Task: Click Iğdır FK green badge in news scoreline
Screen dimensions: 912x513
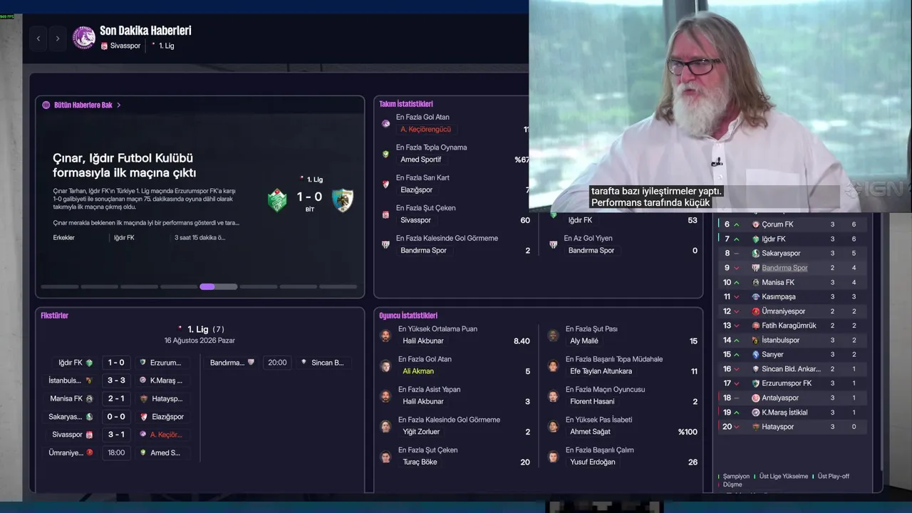Action: click(277, 201)
